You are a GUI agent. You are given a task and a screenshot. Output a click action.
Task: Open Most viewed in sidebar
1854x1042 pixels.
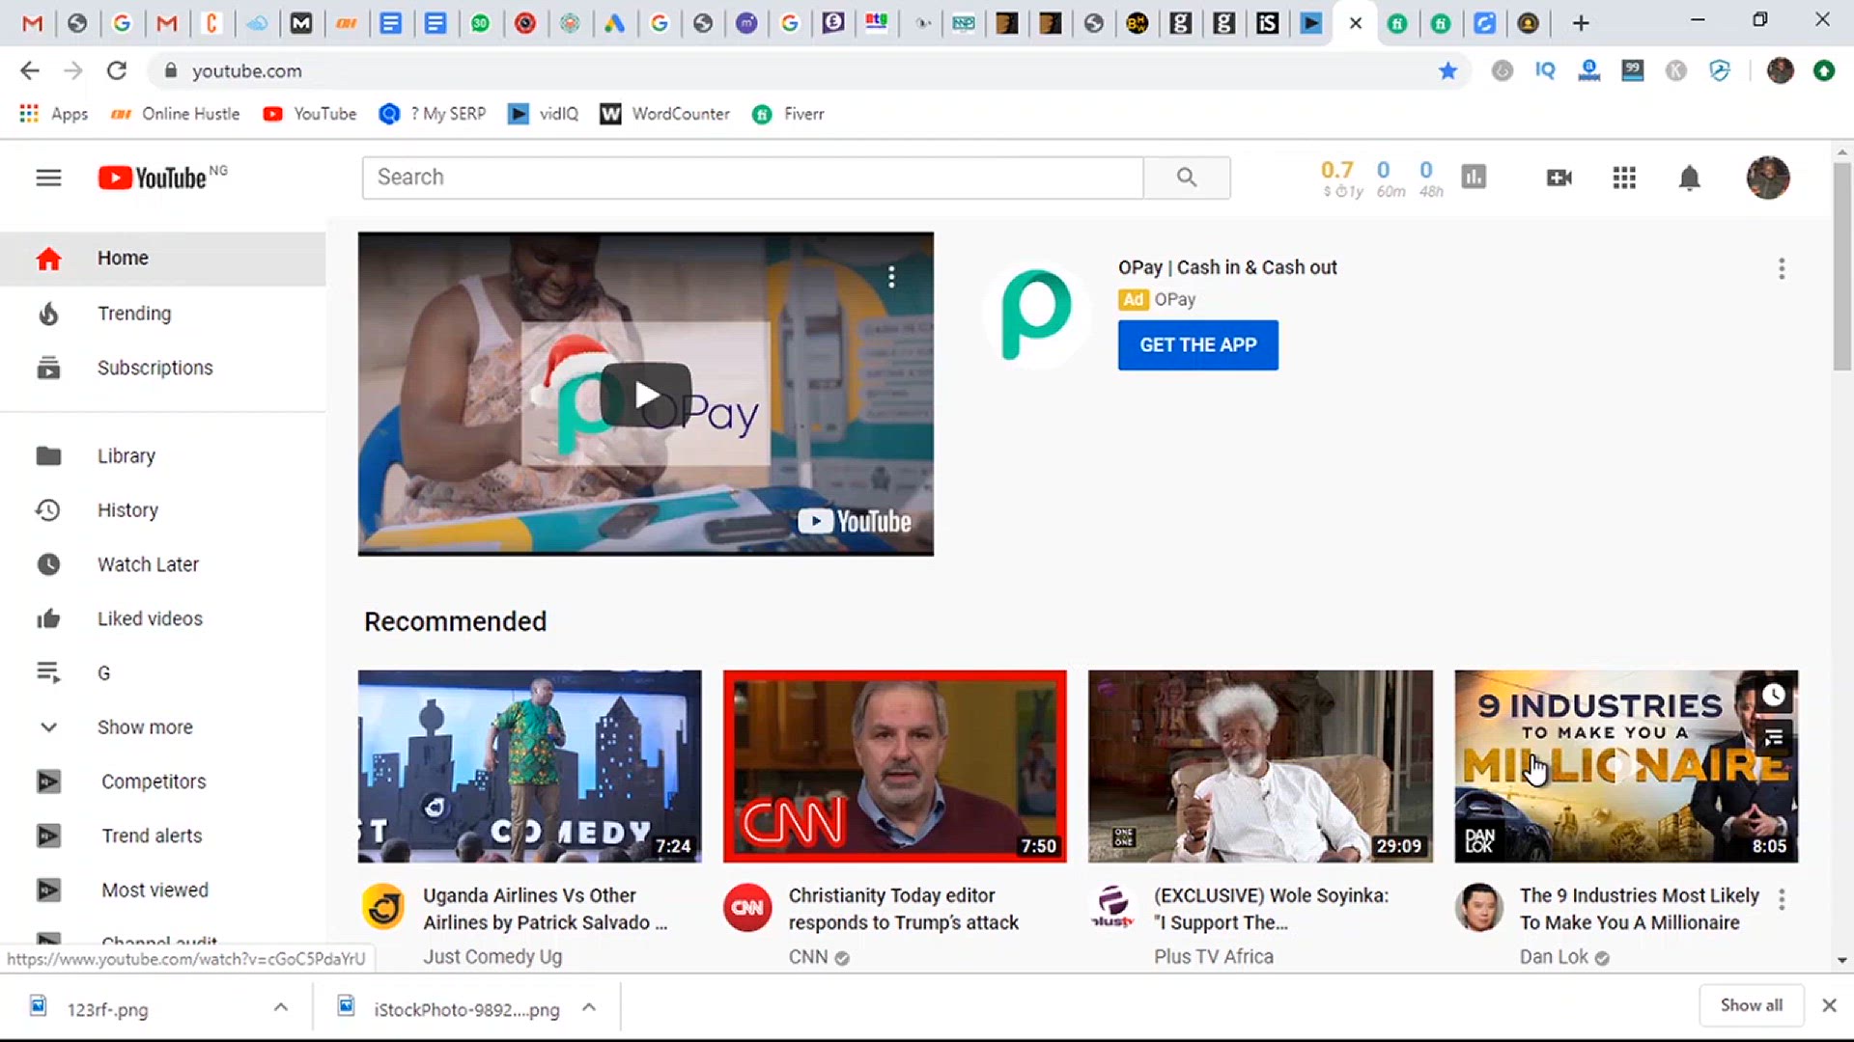point(162,890)
